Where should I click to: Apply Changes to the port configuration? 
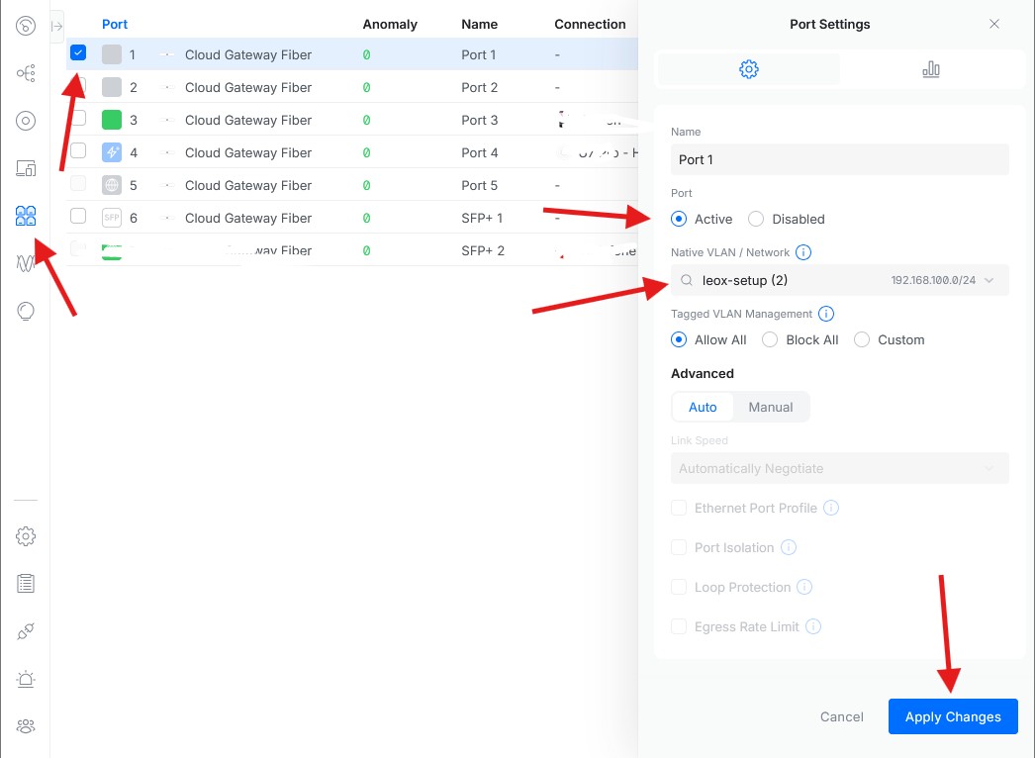[x=952, y=716]
